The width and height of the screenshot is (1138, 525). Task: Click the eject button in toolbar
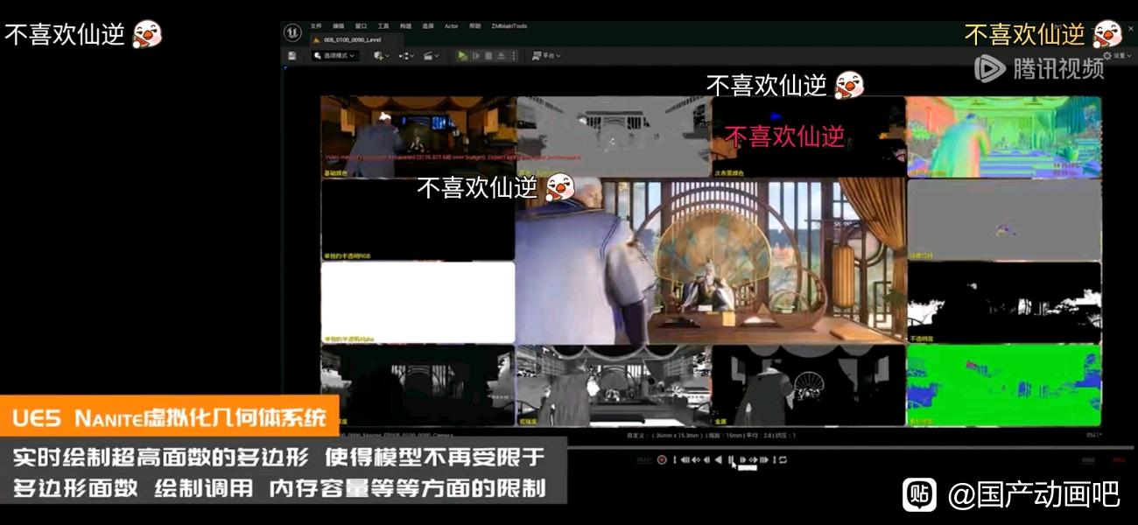[x=502, y=55]
